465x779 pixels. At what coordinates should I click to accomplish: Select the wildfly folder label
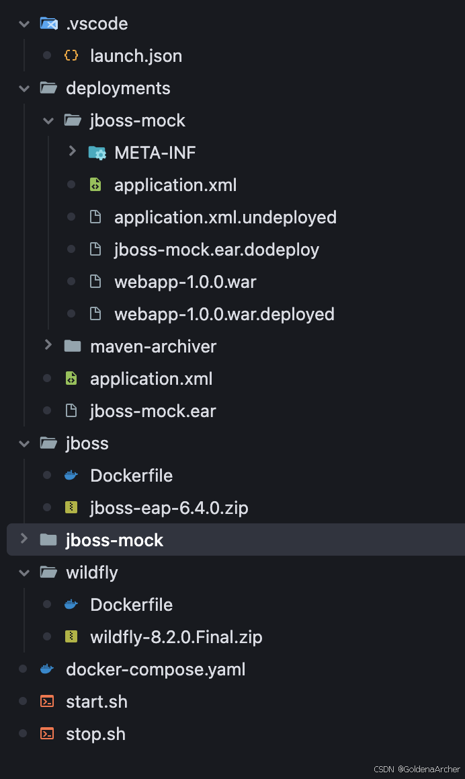tap(92, 573)
